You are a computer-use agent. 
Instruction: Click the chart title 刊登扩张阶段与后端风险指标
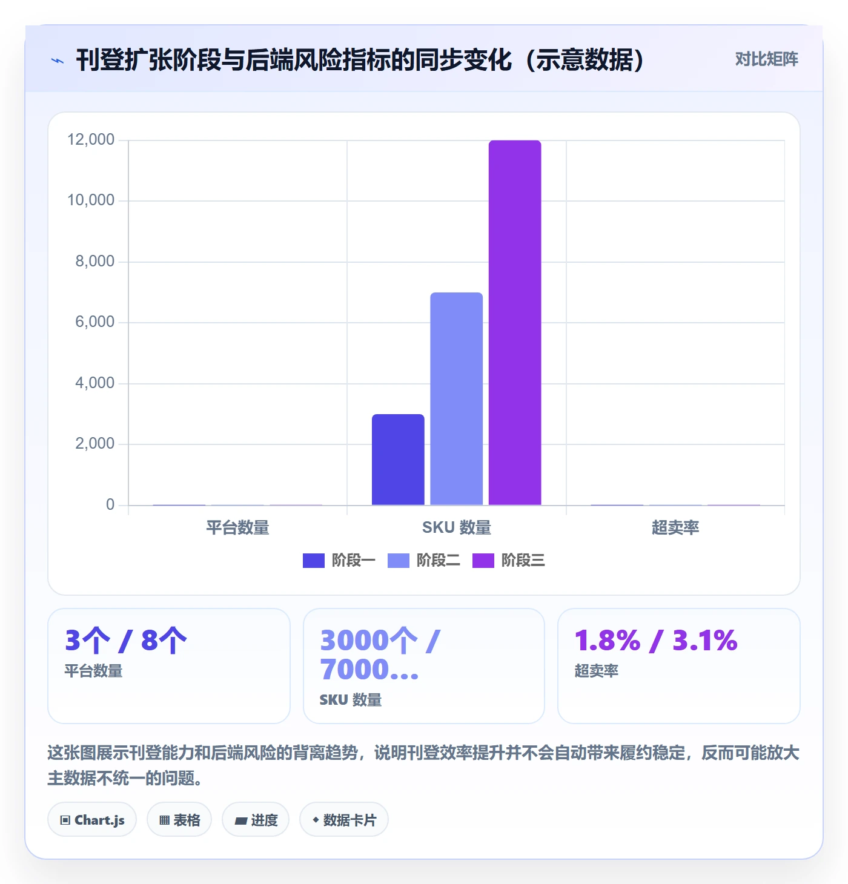[360, 60]
